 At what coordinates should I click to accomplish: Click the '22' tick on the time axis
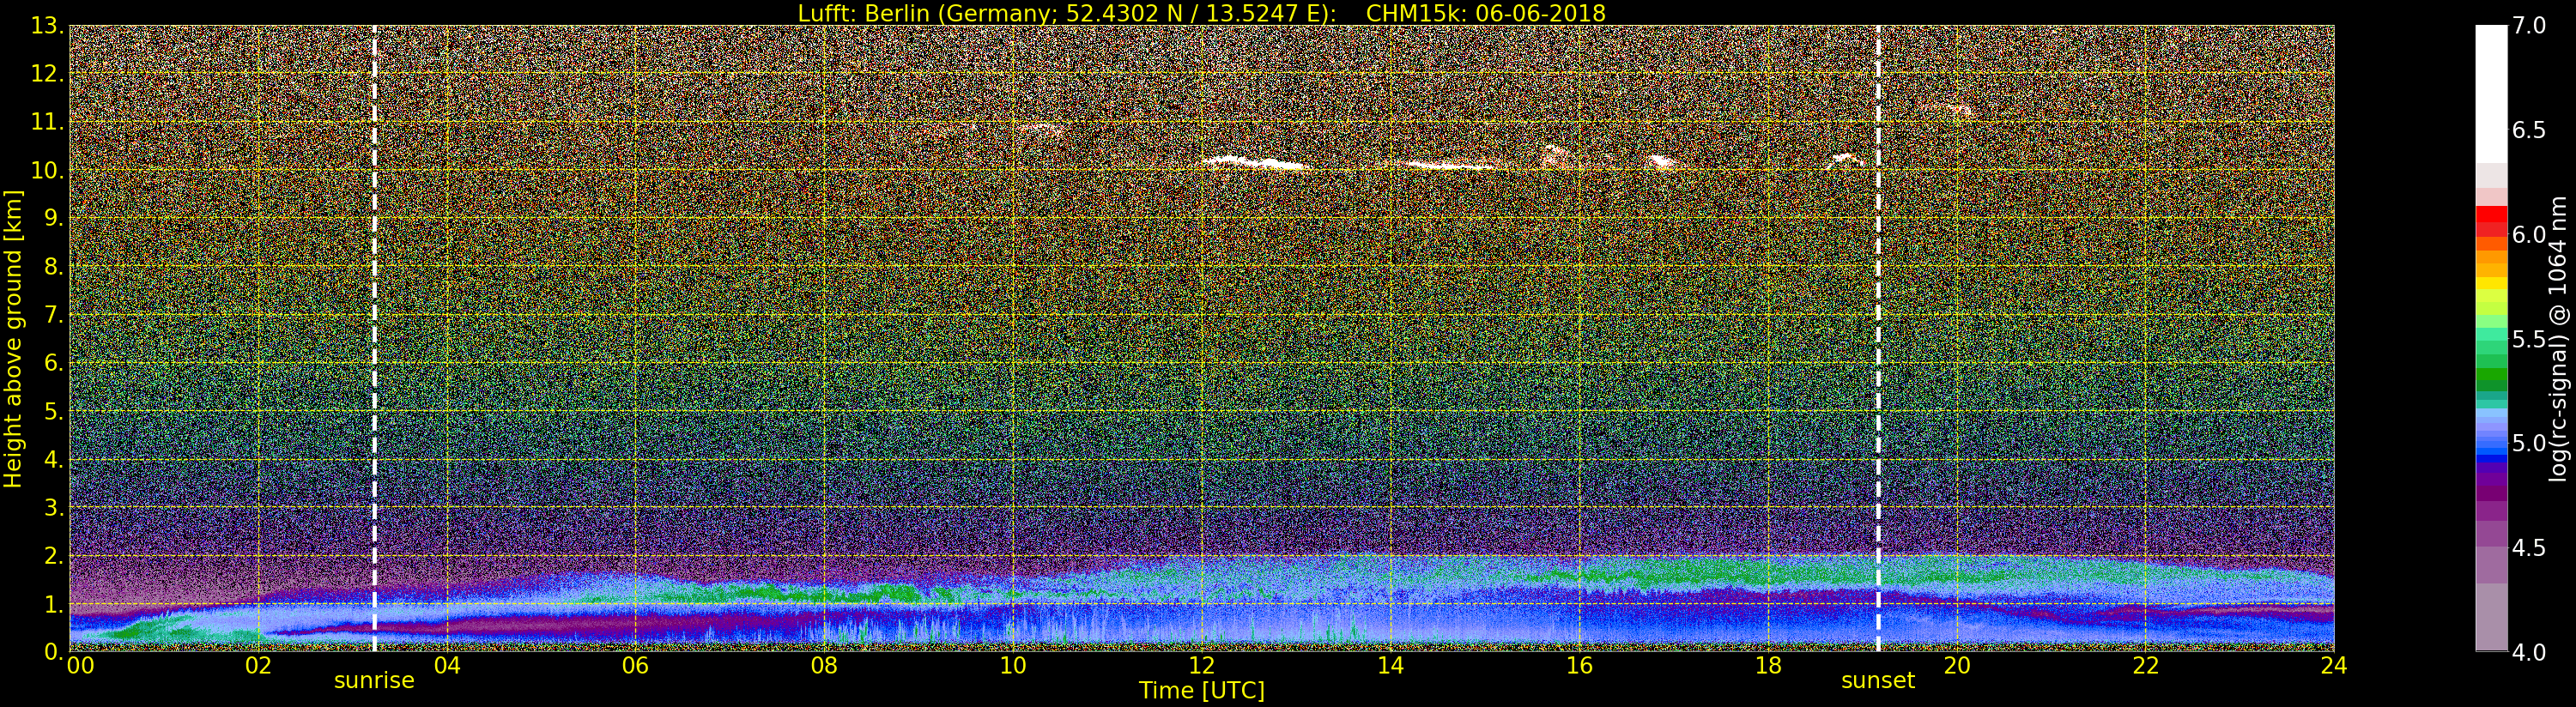pos(2146,665)
